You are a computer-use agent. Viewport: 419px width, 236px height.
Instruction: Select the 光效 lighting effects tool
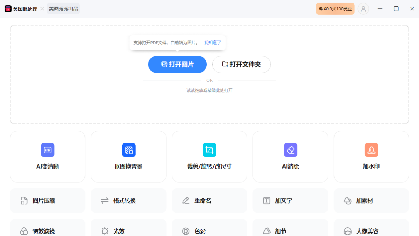point(128,230)
